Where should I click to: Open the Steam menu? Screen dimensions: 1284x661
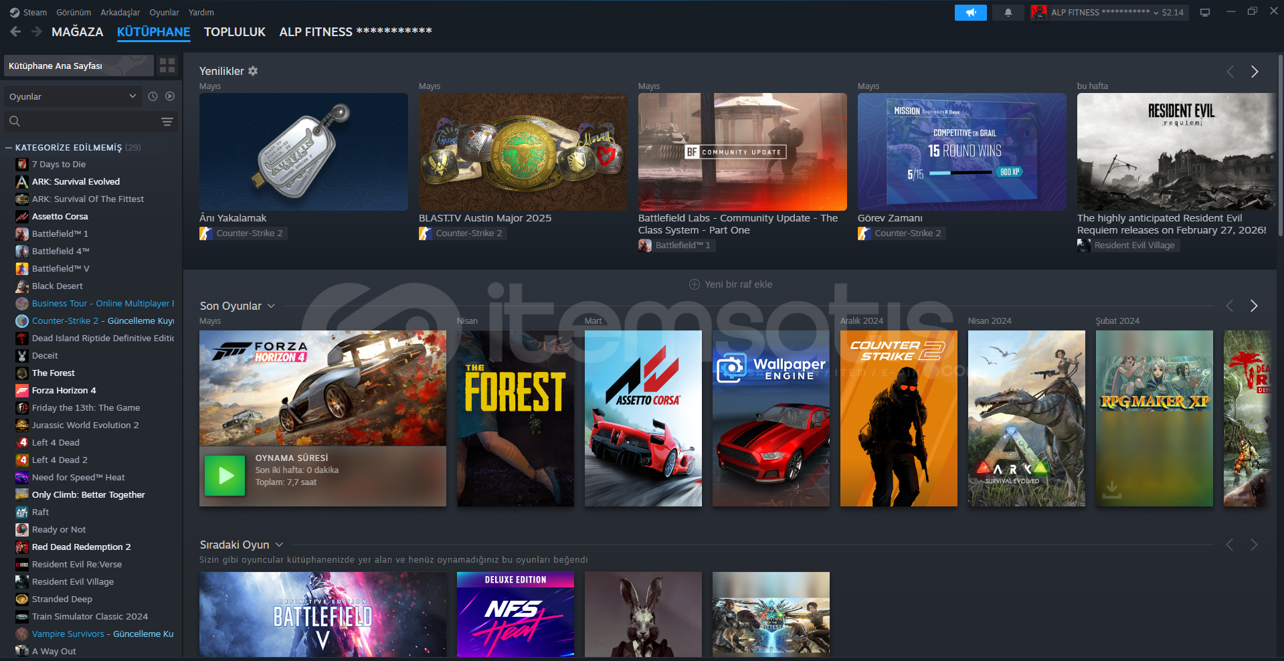click(35, 12)
